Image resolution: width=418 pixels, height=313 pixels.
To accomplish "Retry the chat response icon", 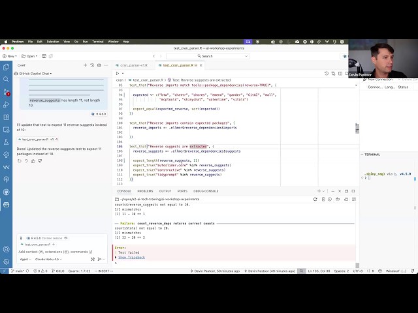I will pyautogui.click(x=20, y=161).
